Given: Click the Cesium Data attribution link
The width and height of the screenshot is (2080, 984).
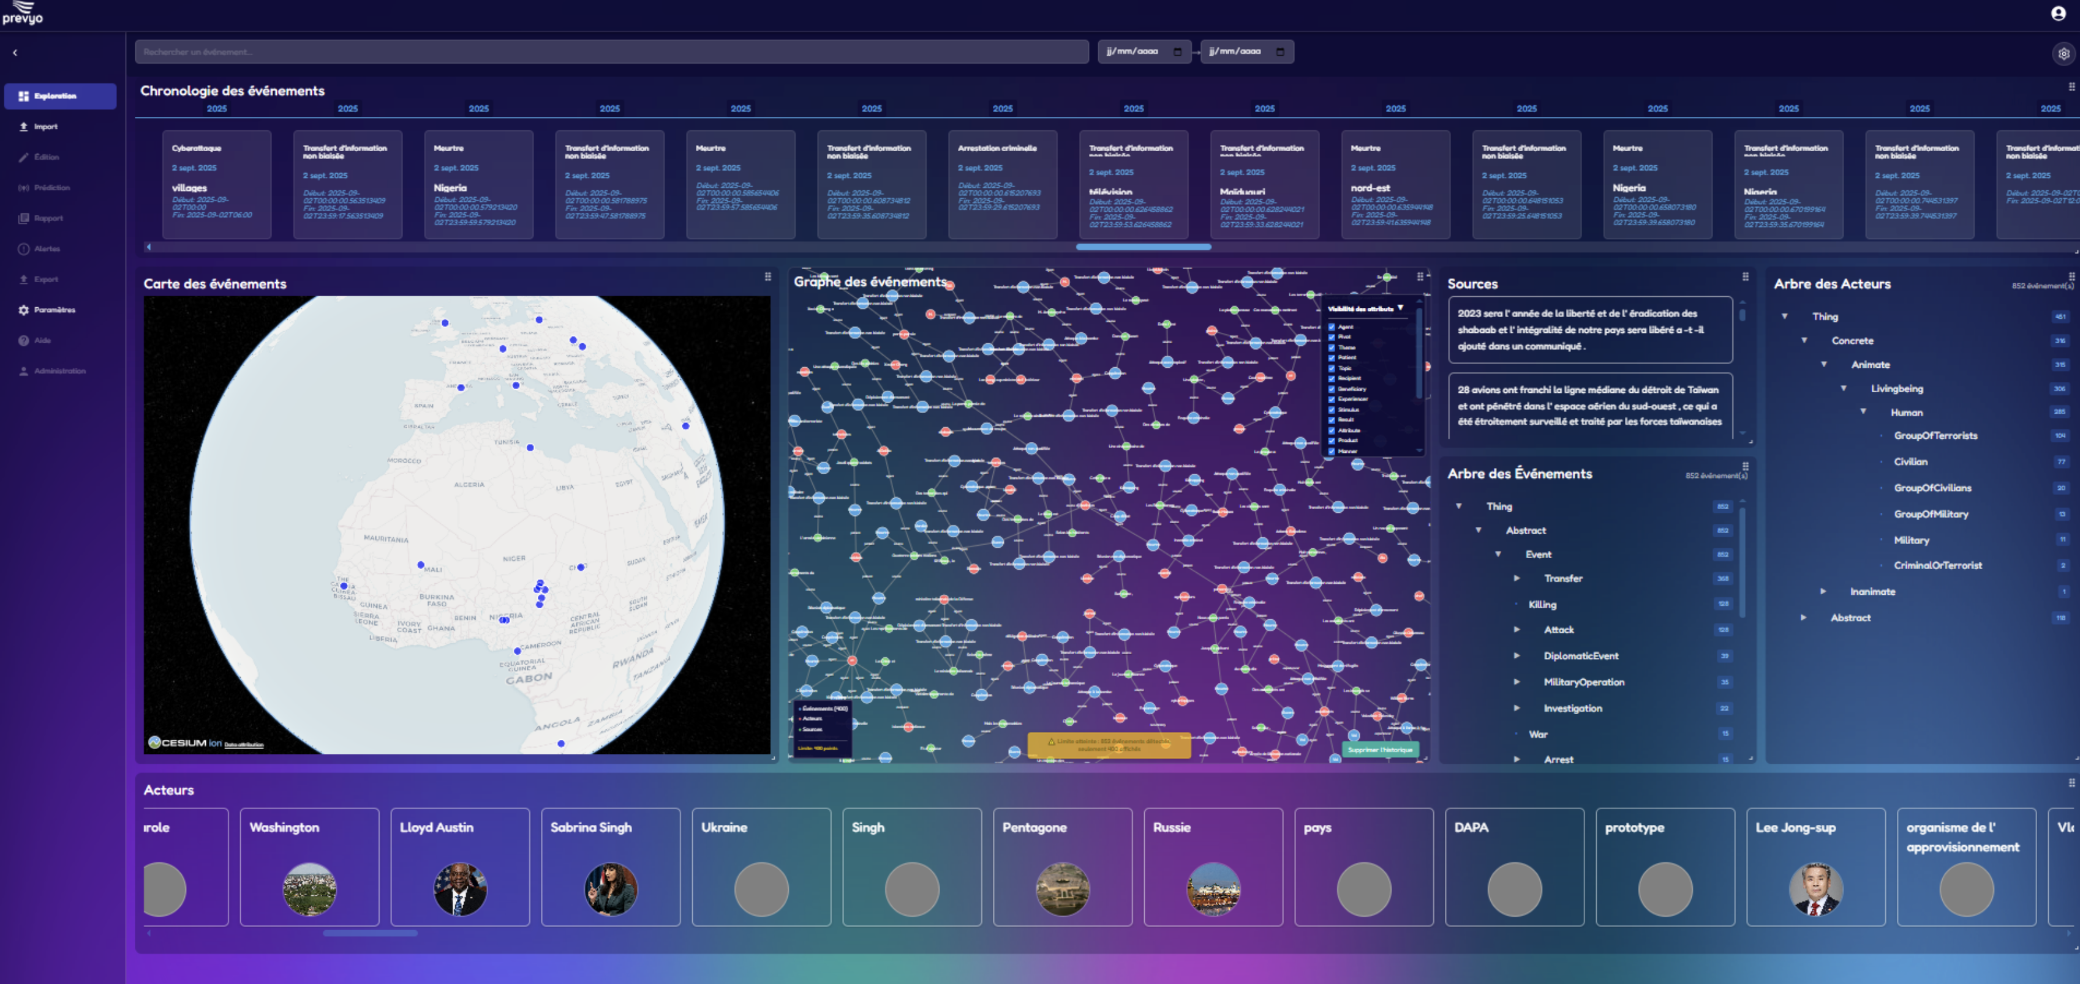Looking at the screenshot, I should (x=244, y=745).
